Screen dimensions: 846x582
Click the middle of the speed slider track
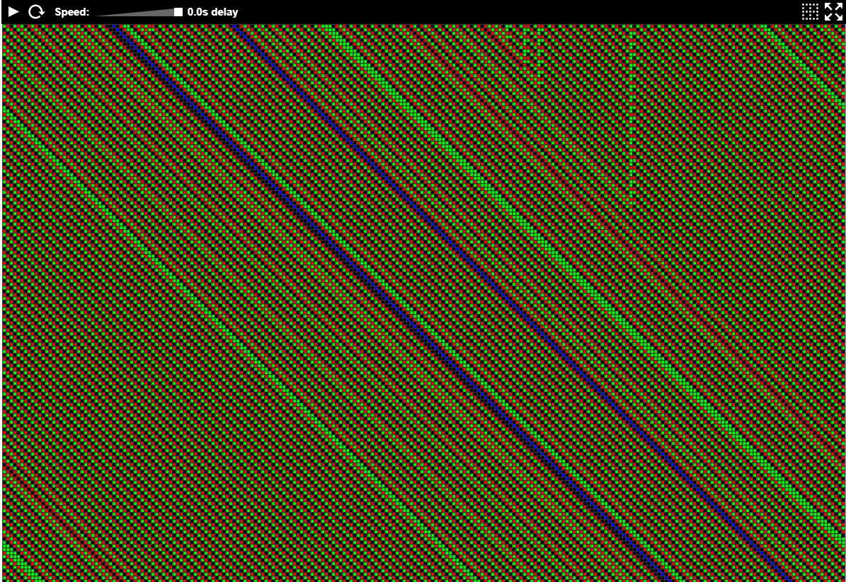pyautogui.click(x=138, y=13)
